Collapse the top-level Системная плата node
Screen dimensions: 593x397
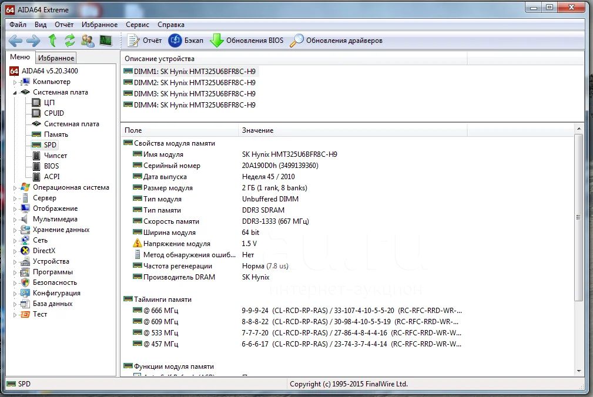[x=15, y=93]
